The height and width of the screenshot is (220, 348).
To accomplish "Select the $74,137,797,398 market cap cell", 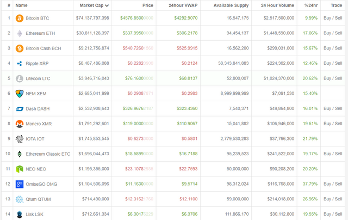I will (92, 18).
